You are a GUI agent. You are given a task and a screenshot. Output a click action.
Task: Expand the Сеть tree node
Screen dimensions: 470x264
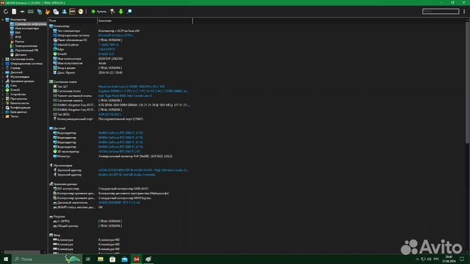point(3,85)
